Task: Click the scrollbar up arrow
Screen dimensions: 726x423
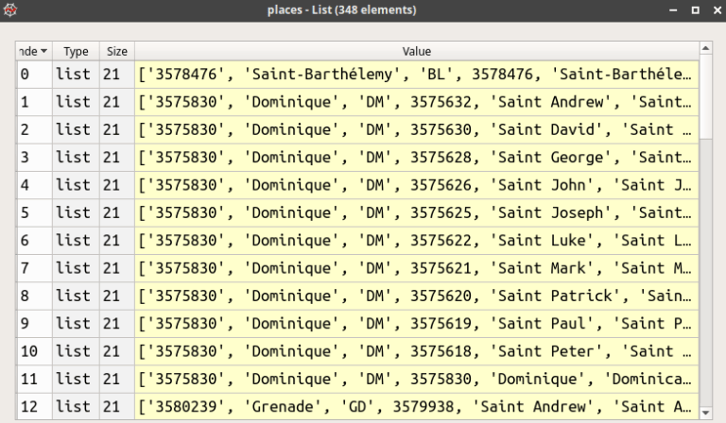Action: 705,48
